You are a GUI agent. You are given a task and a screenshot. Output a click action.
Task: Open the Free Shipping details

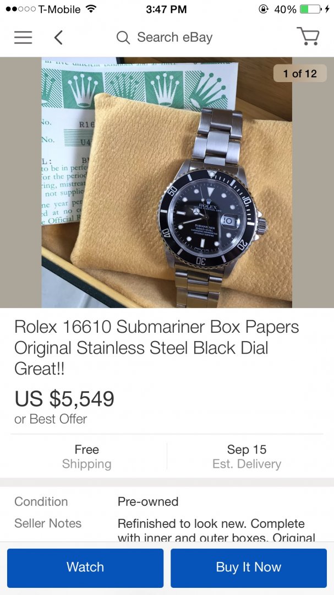86,457
